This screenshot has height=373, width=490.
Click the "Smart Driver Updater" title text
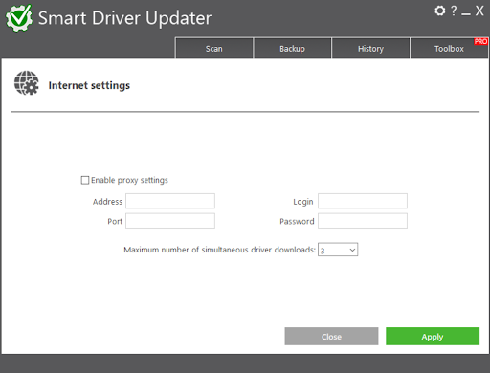click(x=124, y=18)
